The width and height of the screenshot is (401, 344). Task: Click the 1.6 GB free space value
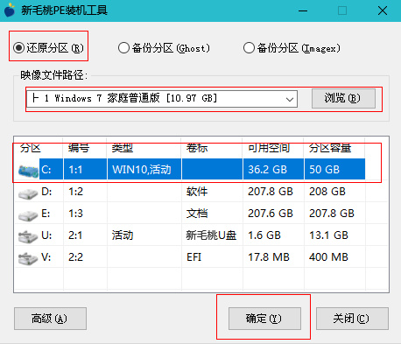click(264, 235)
